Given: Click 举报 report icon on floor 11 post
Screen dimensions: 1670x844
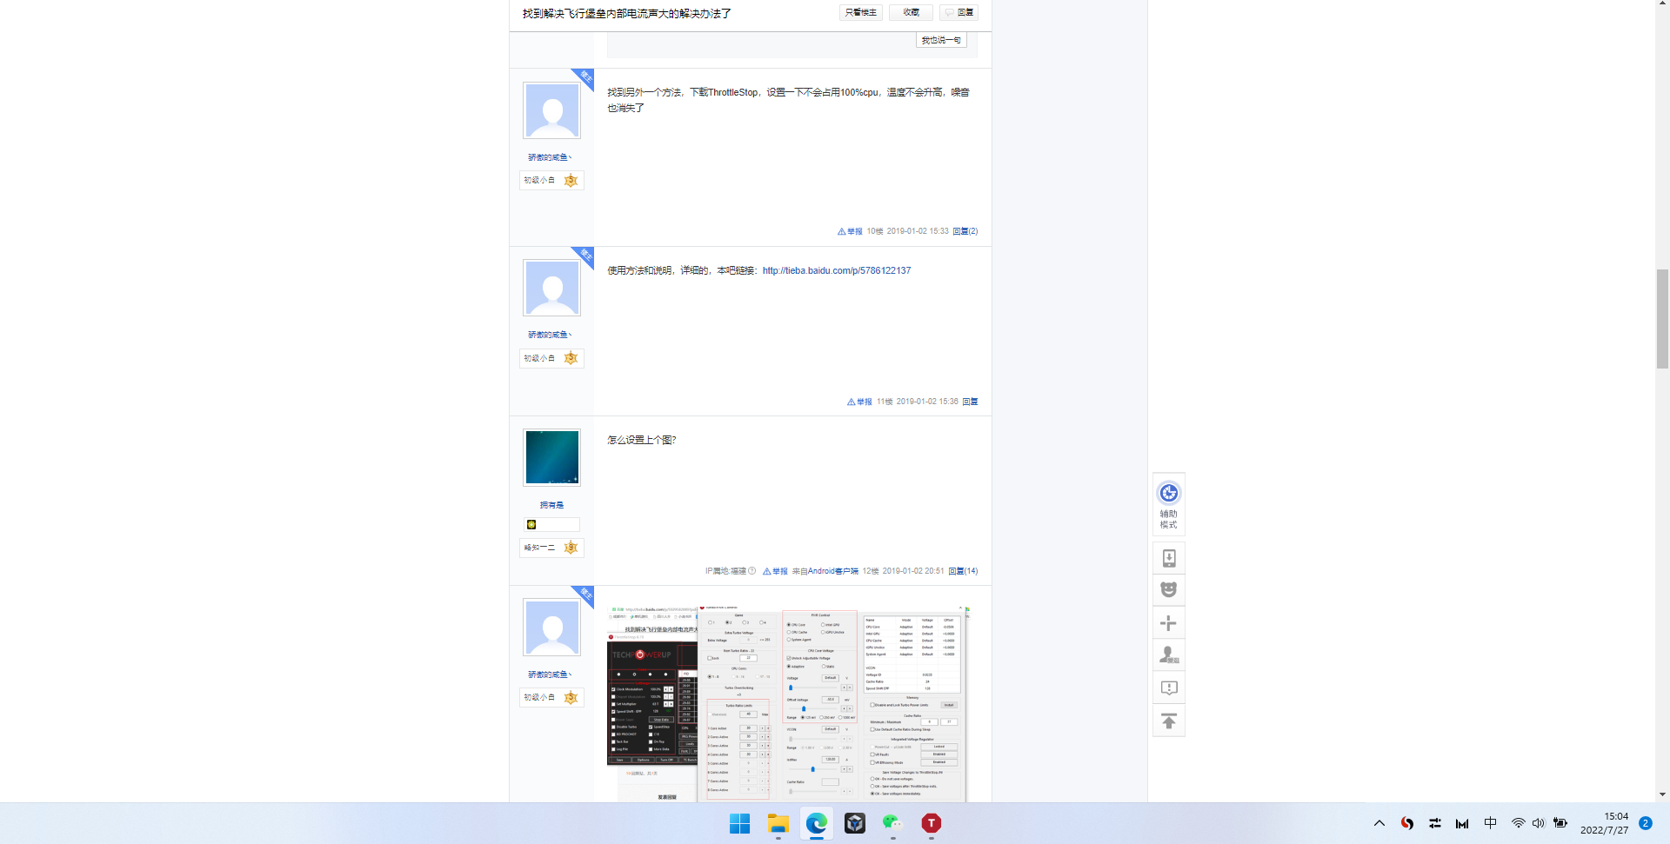Looking at the screenshot, I should (859, 402).
